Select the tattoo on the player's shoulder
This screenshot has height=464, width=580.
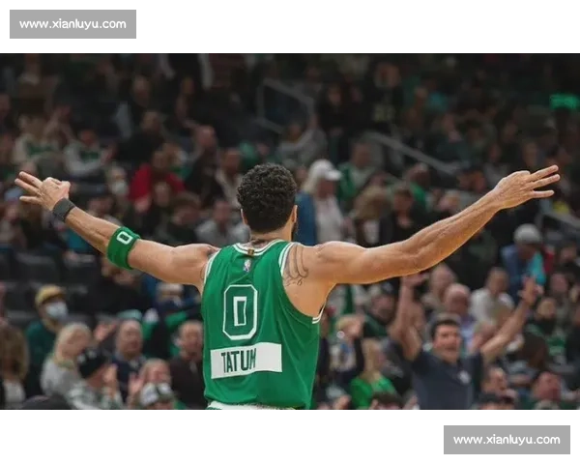296,267
